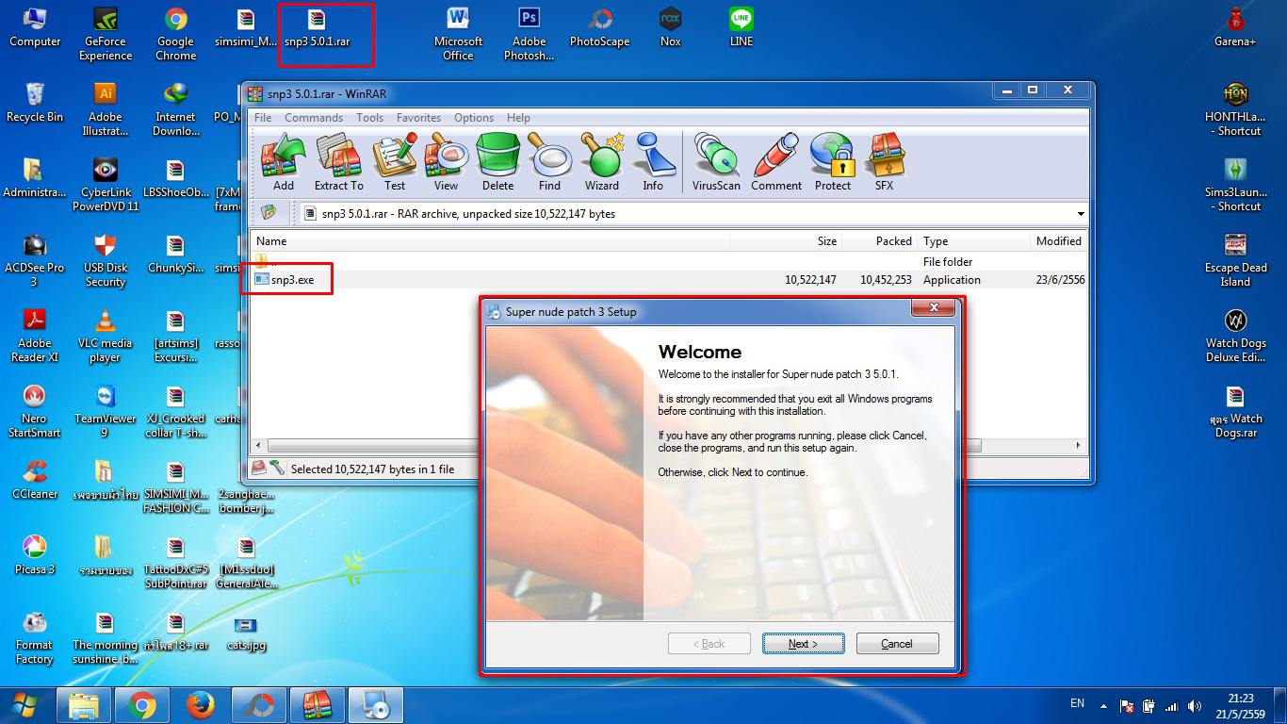Viewport: 1287px width, 724px height.
Task: Open the archive path dropdown arrow
Action: click(x=1081, y=214)
